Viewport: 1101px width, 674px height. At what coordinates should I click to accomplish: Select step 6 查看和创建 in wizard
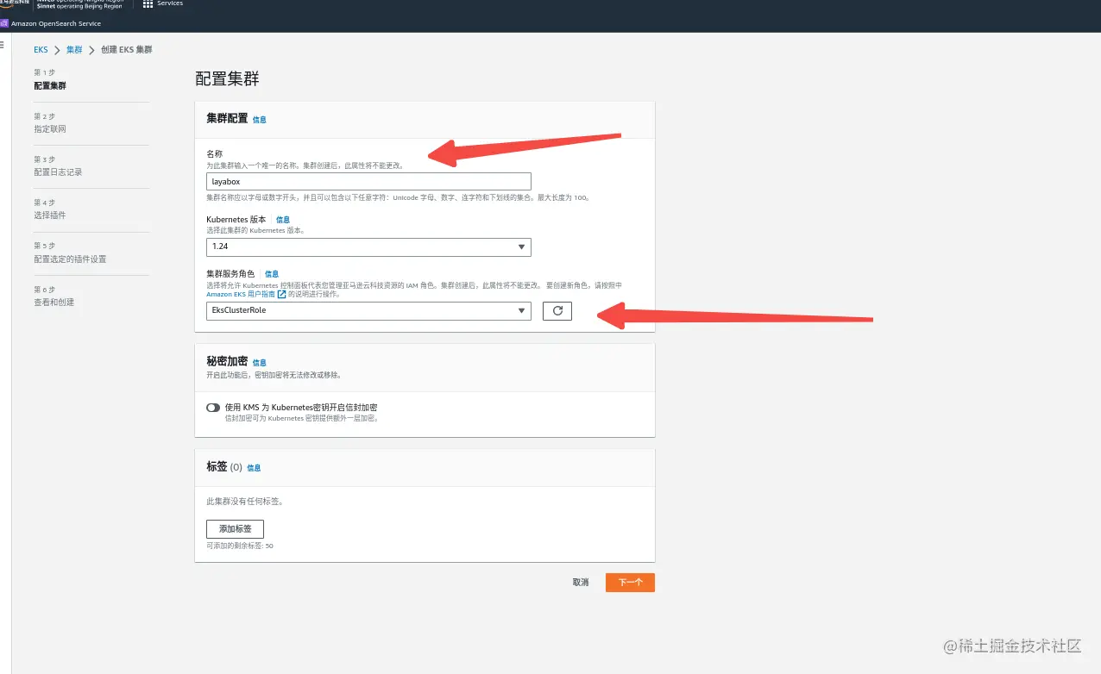tap(53, 303)
